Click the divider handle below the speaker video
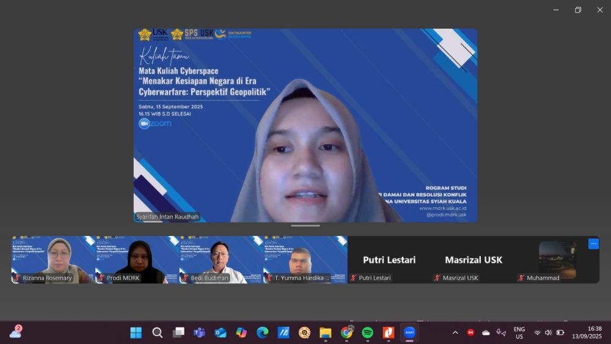The height and width of the screenshot is (344, 611). click(x=305, y=225)
